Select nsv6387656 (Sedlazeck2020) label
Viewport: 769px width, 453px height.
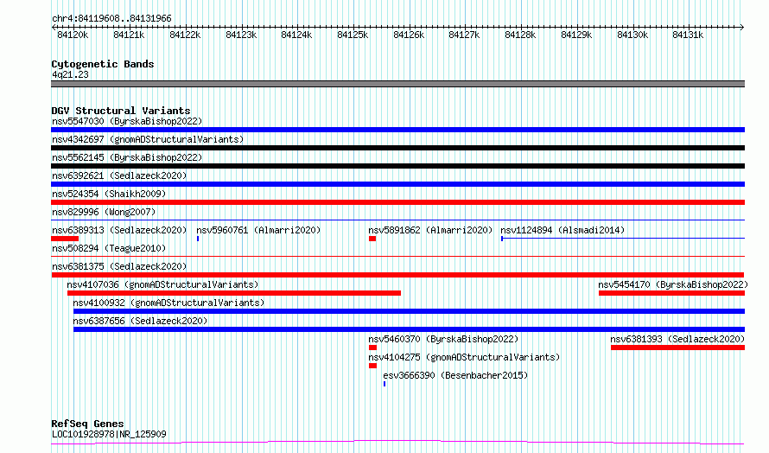(x=140, y=321)
